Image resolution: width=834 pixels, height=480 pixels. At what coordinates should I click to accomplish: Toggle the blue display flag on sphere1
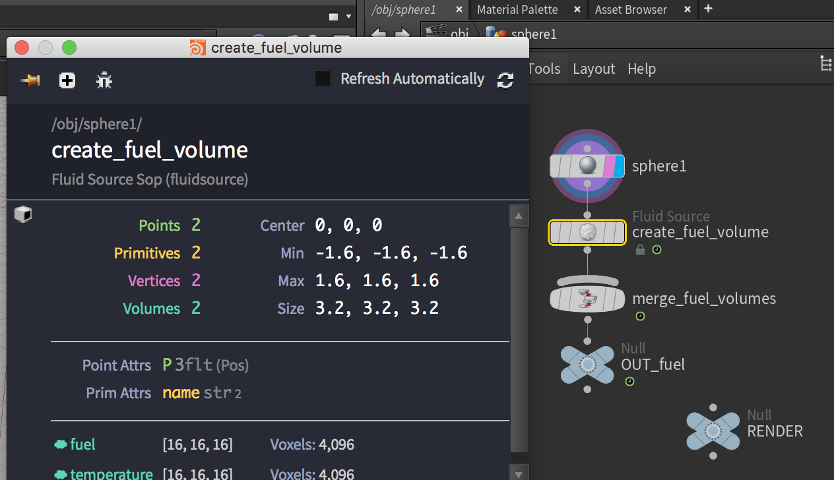[x=619, y=165]
